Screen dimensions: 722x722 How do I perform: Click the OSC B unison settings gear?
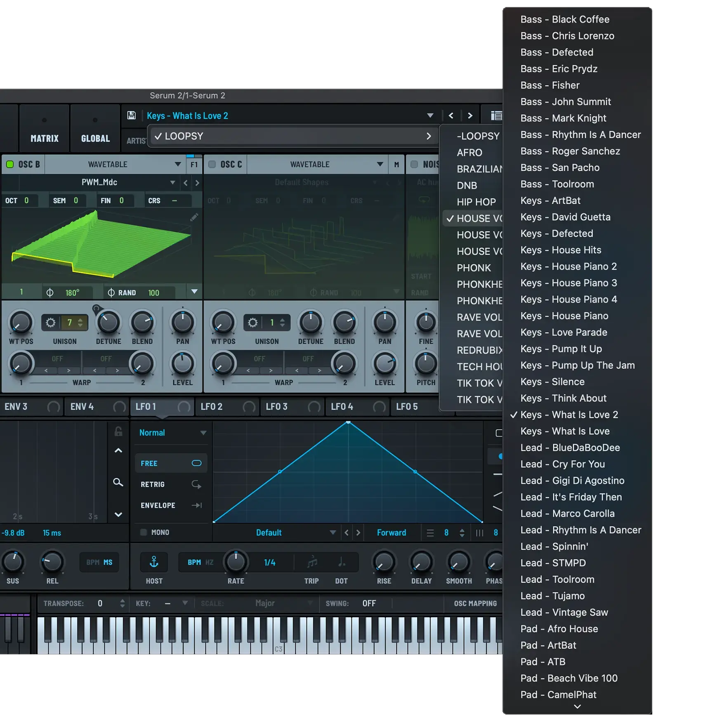tap(51, 323)
